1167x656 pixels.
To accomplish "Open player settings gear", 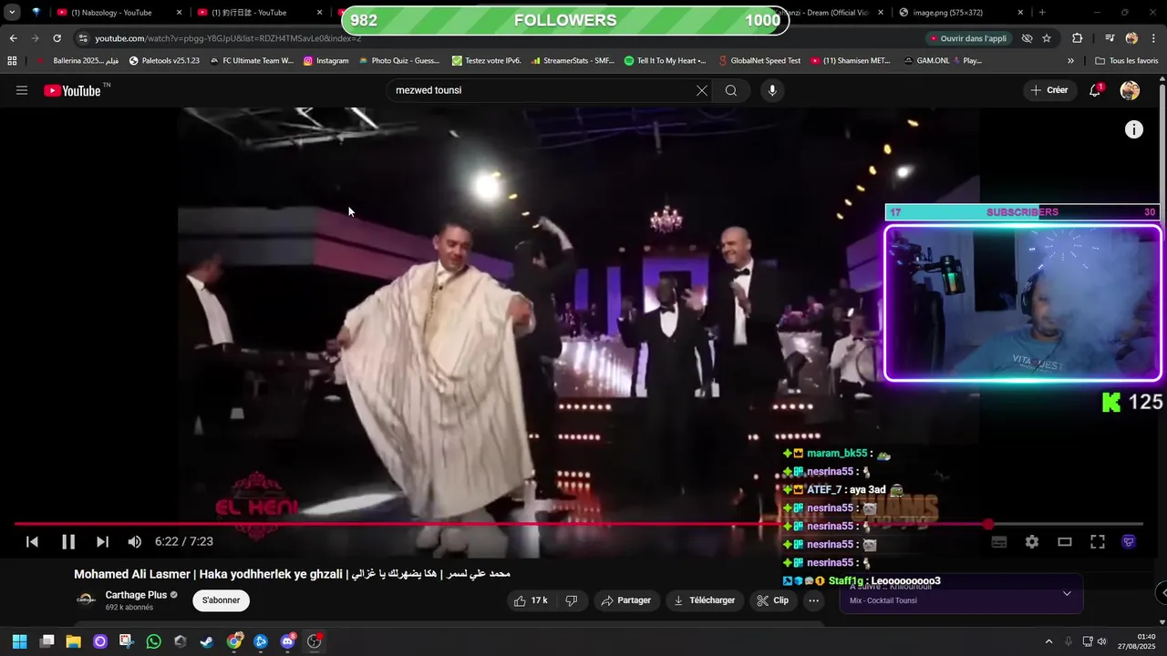I will [1032, 541].
